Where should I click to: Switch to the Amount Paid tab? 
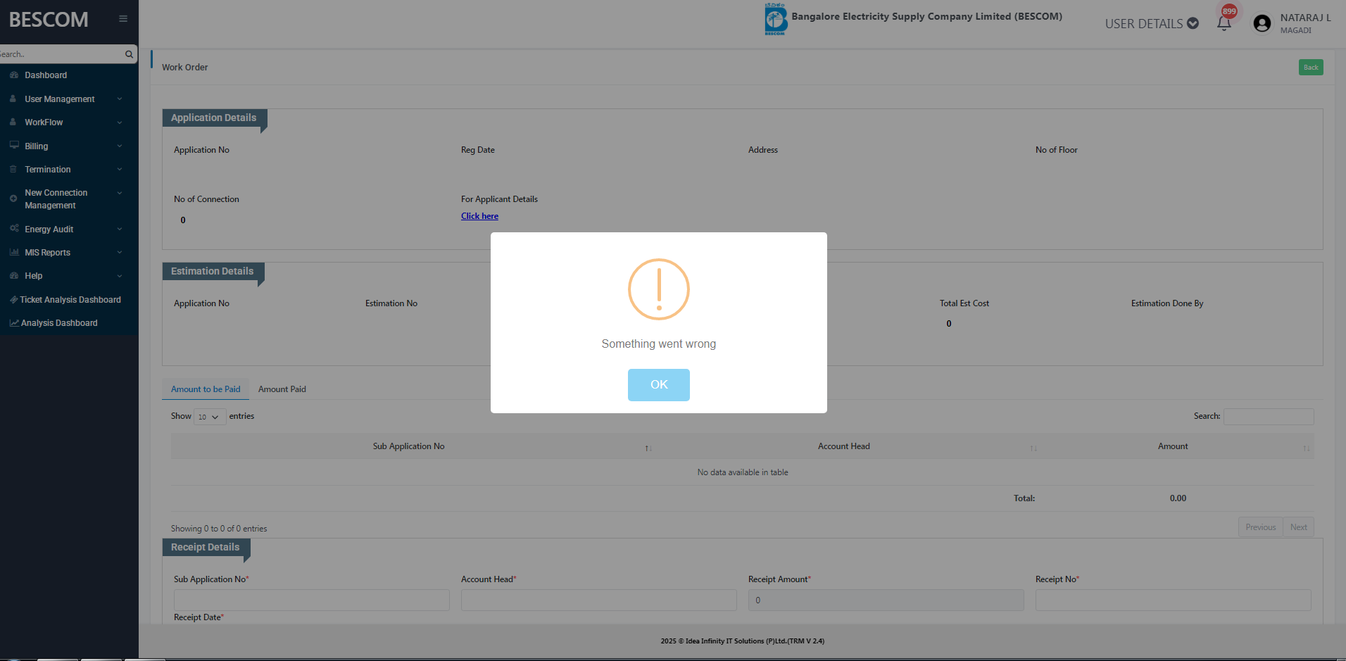click(282, 389)
